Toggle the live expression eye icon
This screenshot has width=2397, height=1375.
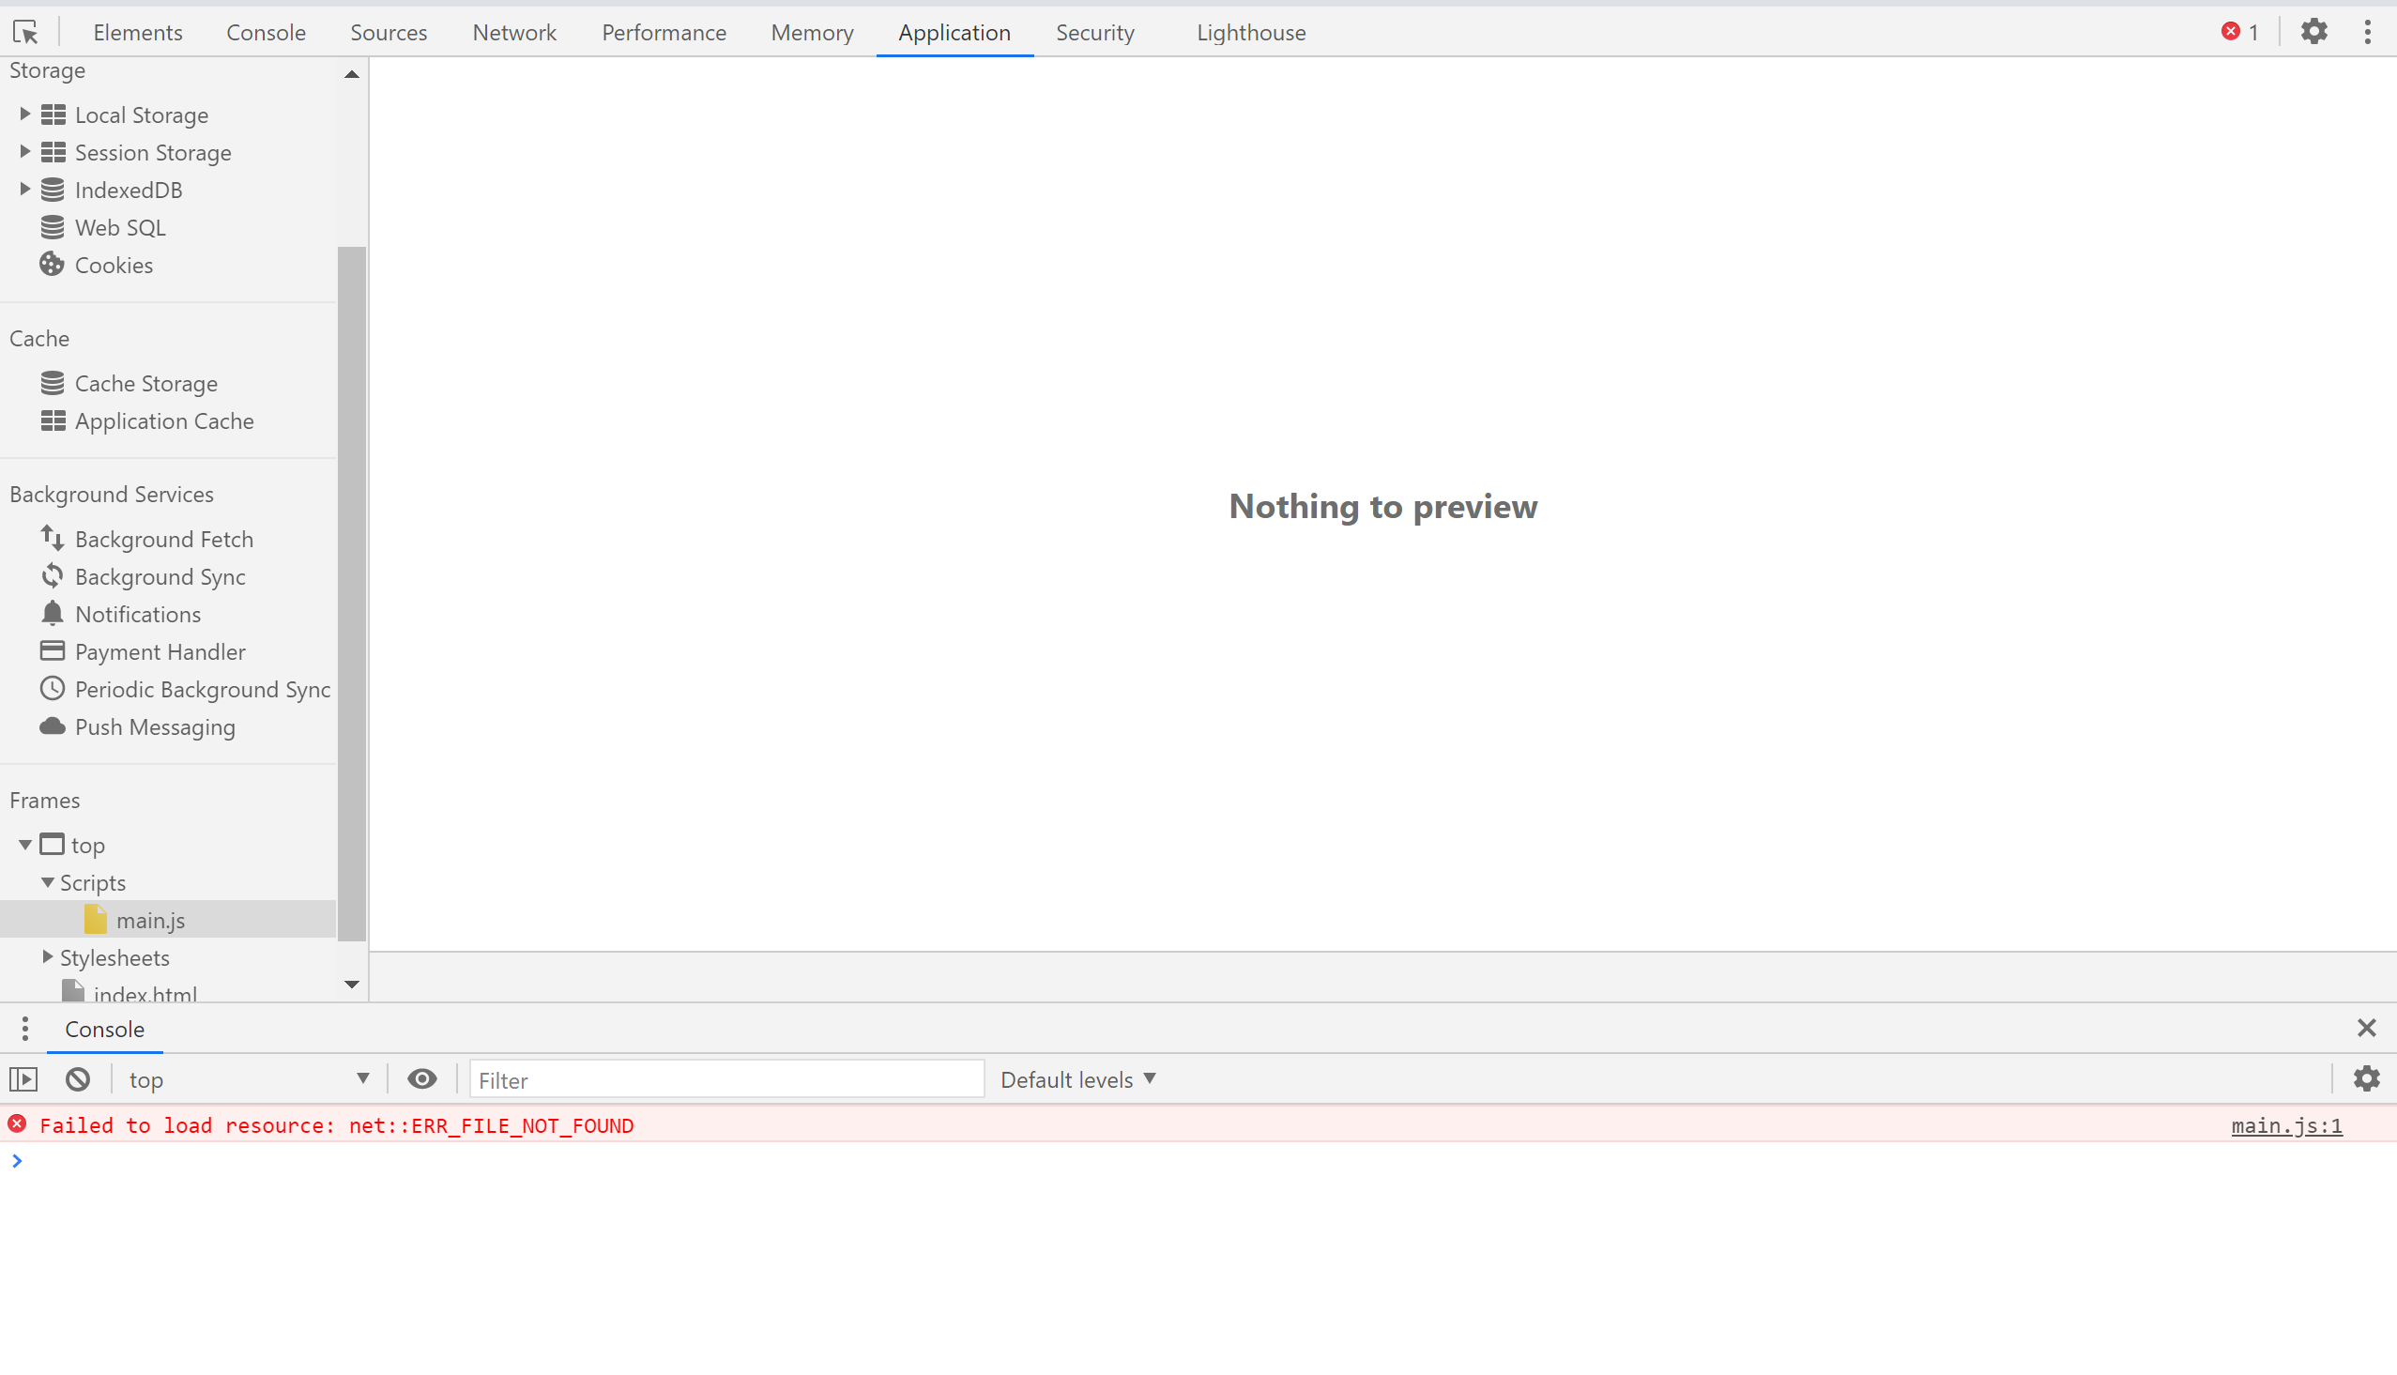[x=422, y=1078]
